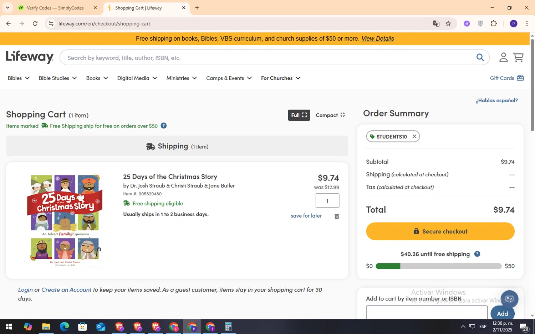
Task: Click the item quantity field
Action: point(327,201)
